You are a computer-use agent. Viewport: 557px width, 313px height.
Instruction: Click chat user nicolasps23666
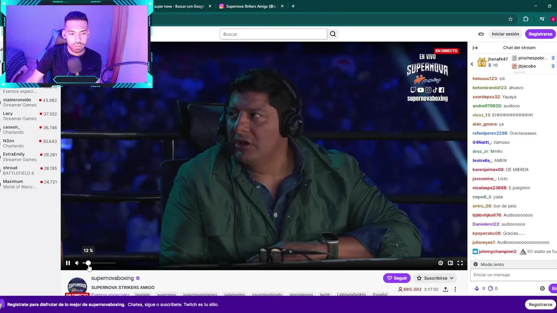490,188
